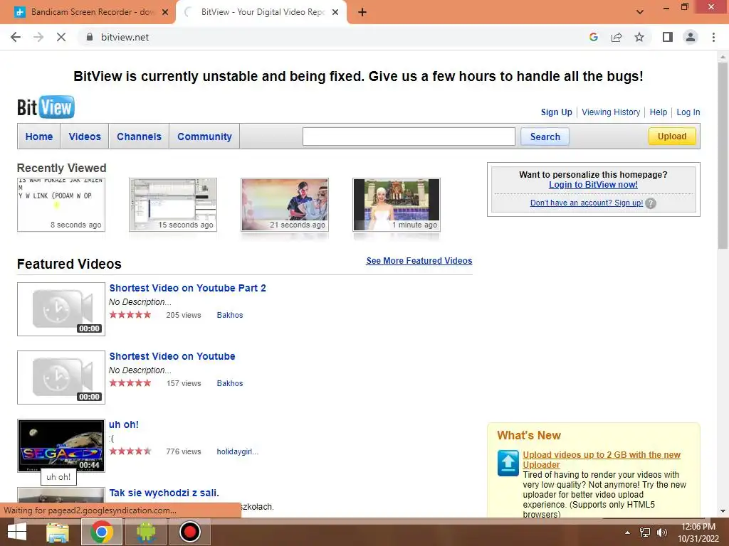Viewport: 729px width, 546px height.
Task: Open See More Featured Videos link
Action: tap(419, 260)
